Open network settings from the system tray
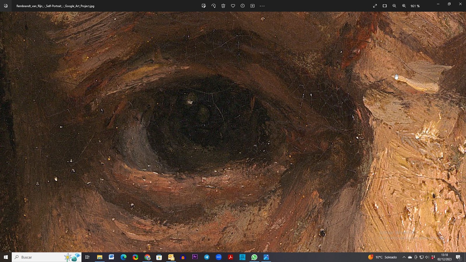 (x=421, y=257)
